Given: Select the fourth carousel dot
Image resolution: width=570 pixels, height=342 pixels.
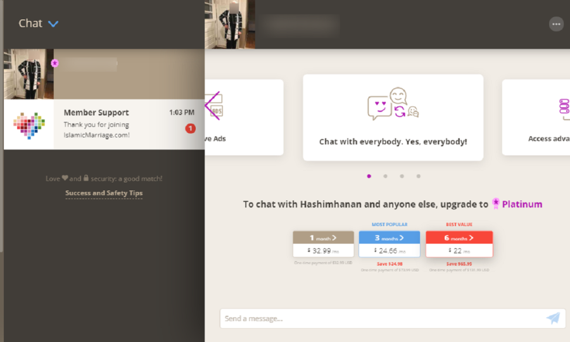Looking at the screenshot, I should (x=419, y=176).
